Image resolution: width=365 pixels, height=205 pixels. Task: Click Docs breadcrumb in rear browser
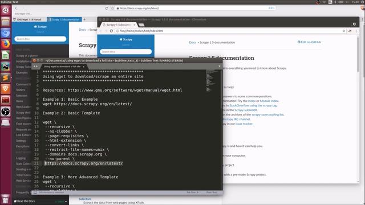click(x=82, y=30)
